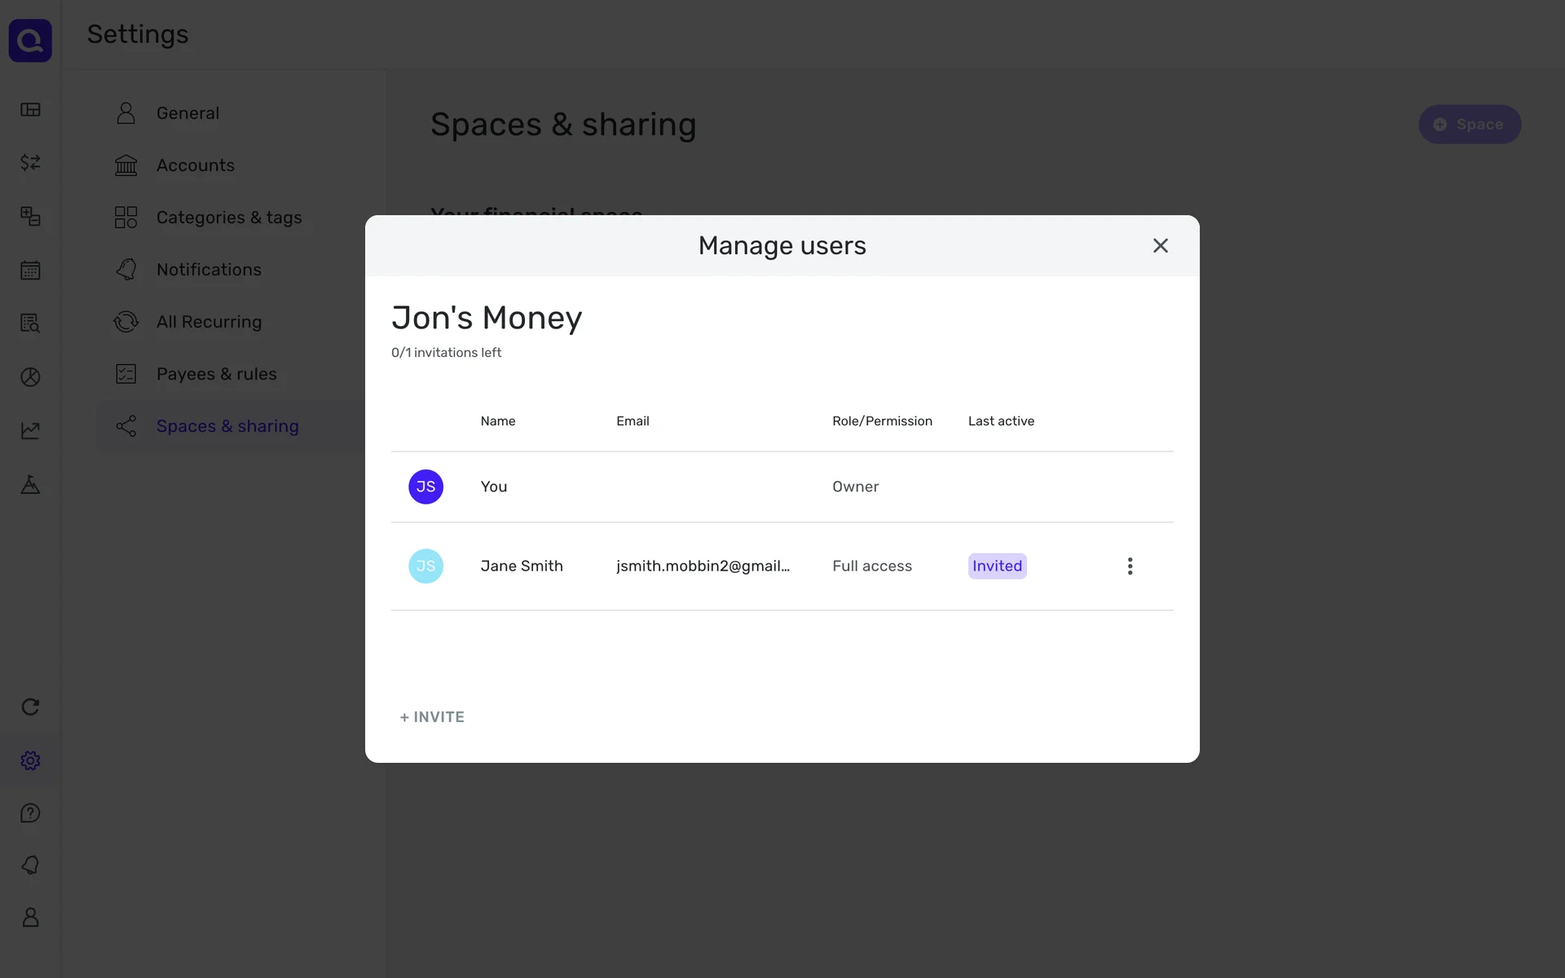1565x978 pixels.
Task: Click the three-dot menu for Jane Smith
Action: point(1130,566)
